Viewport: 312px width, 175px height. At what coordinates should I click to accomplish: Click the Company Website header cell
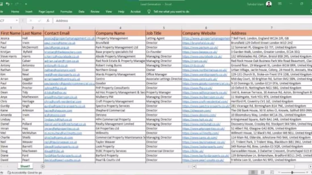click(206, 33)
